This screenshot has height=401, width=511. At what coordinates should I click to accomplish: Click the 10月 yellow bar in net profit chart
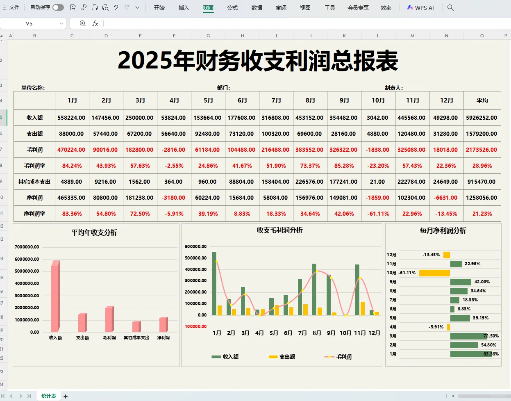[x=434, y=273]
